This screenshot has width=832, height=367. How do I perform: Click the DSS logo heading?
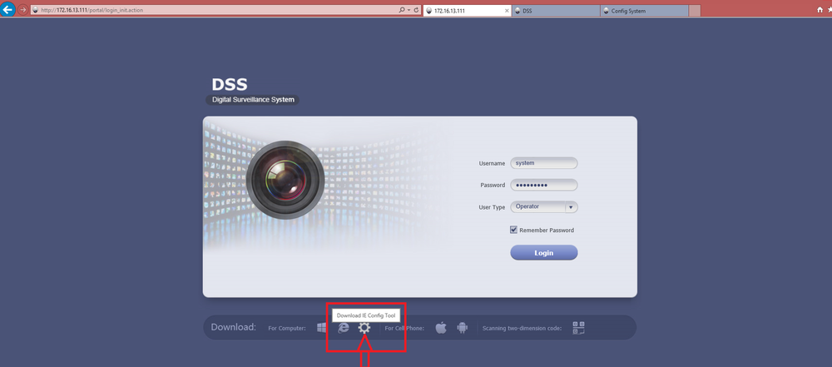(230, 84)
